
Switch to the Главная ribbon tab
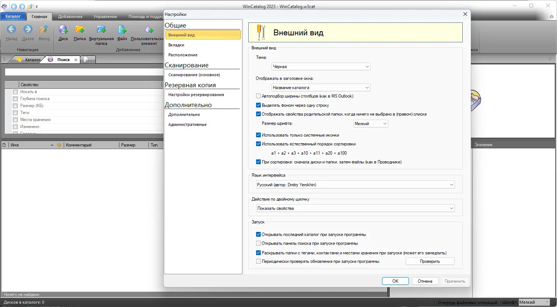[39, 17]
